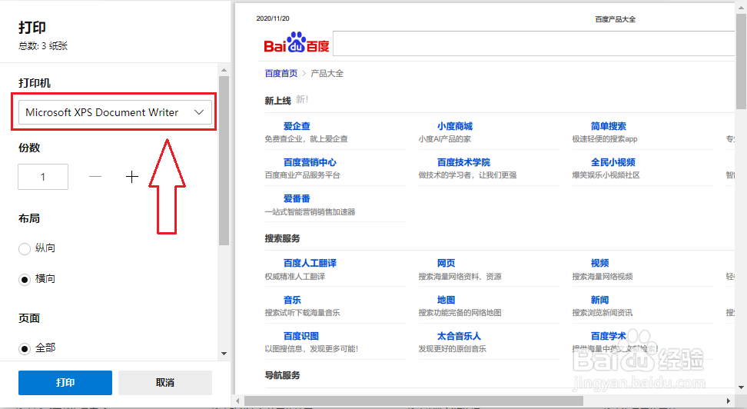Viewport: 747px width, 409px height.
Task: Open the 百度技术学院 link
Action: tap(463, 162)
